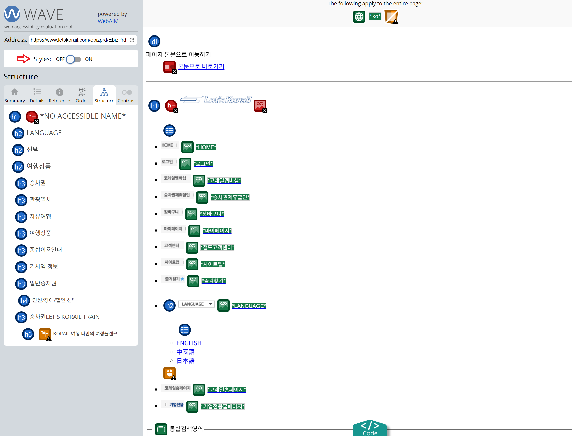The image size is (572, 436).
Task: Open the Reference tab
Action: click(x=59, y=96)
